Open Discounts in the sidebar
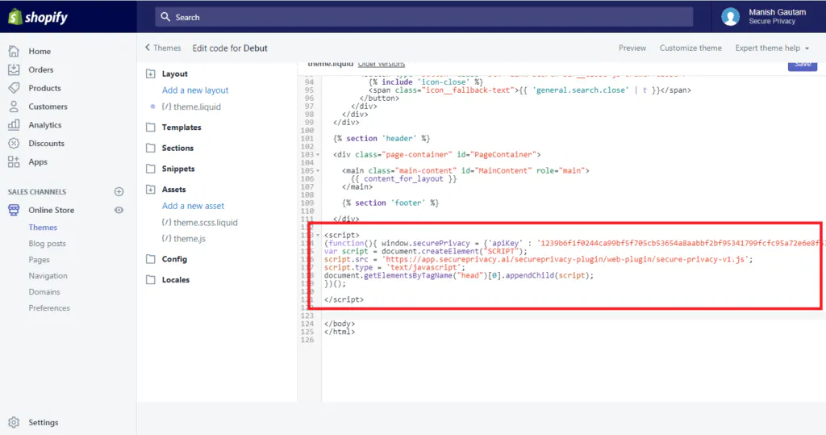The image size is (826, 435). pyautogui.click(x=46, y=144)
